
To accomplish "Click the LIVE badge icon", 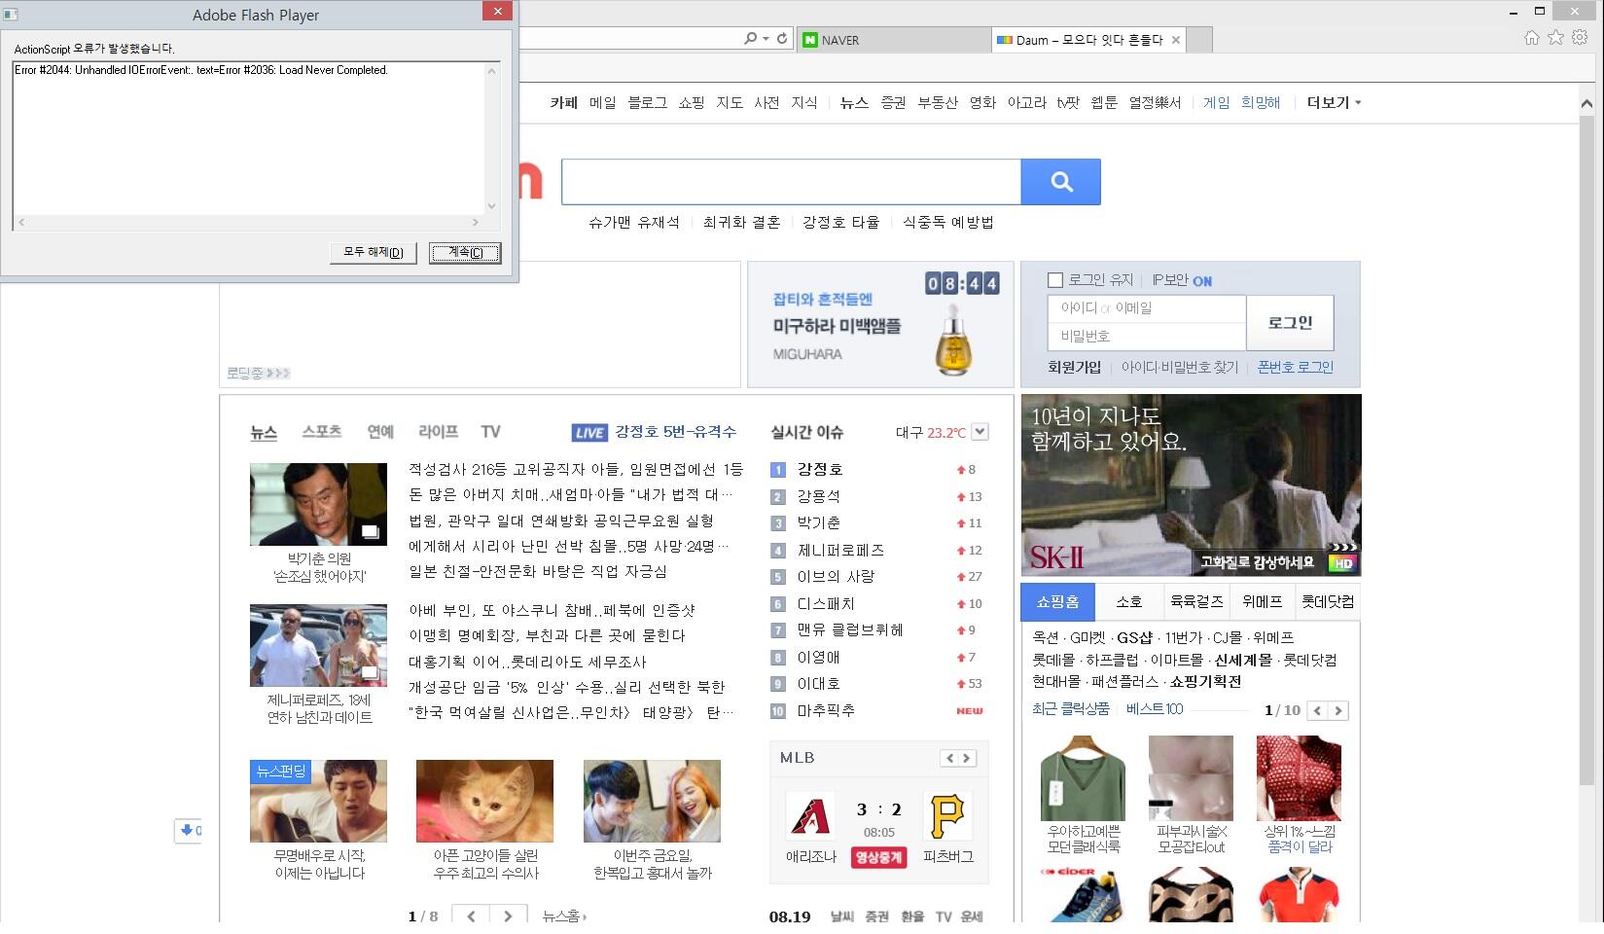I will pos(589,433).
